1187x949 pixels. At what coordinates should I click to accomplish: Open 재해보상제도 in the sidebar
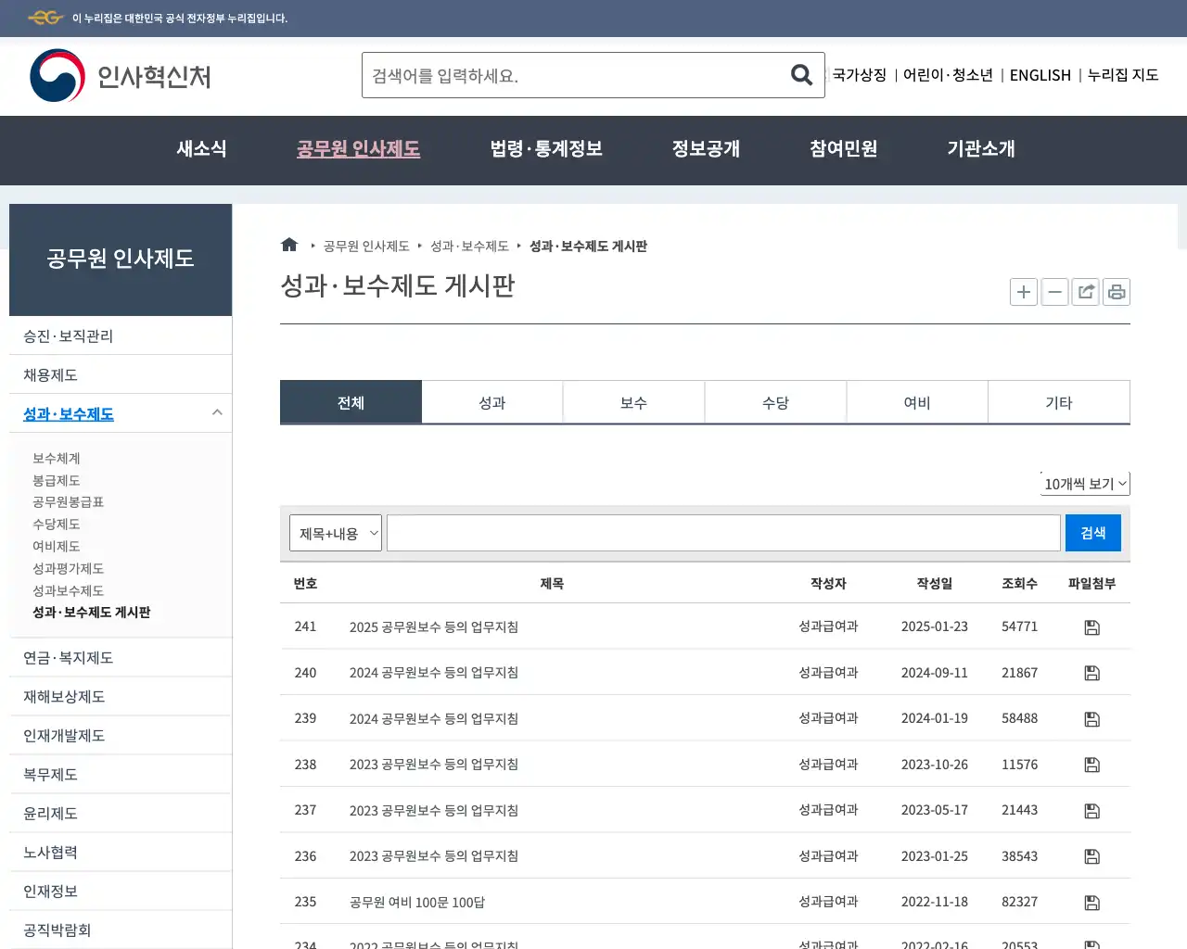point(121,696)
